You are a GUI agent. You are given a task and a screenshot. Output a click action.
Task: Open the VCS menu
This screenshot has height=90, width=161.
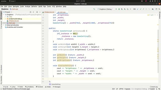pos(53,6)
